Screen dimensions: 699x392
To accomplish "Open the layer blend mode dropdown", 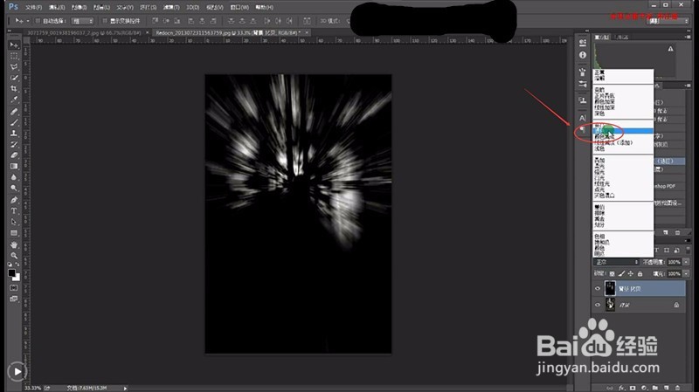I will tap(616, 263).
